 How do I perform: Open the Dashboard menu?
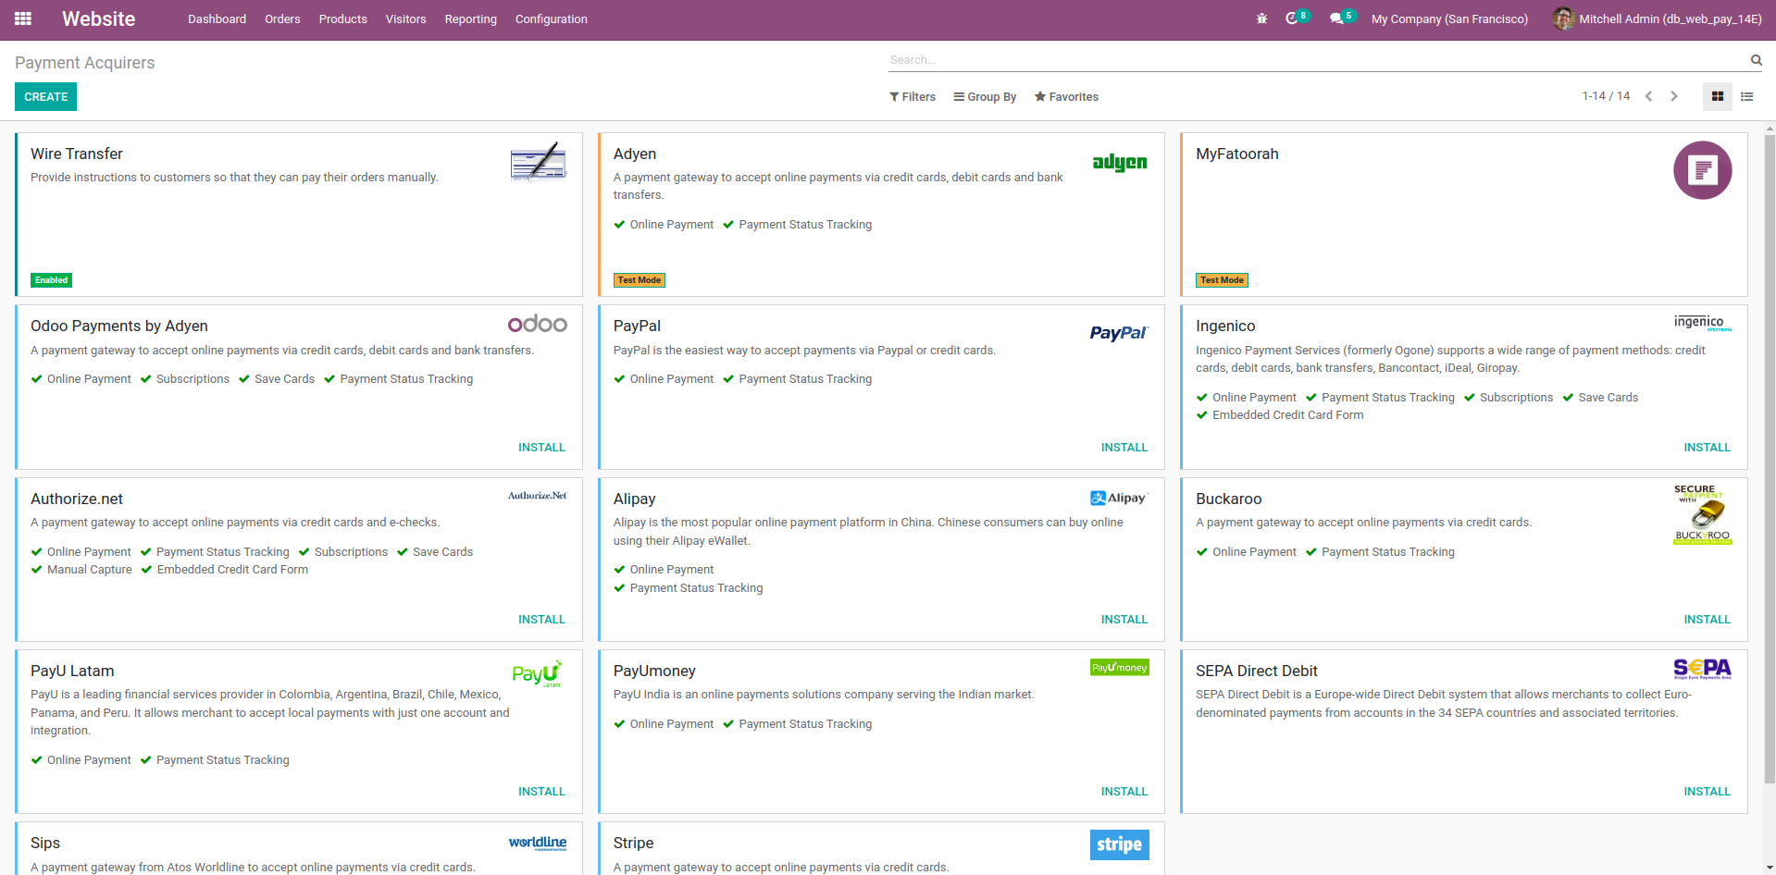coord(217,19)
